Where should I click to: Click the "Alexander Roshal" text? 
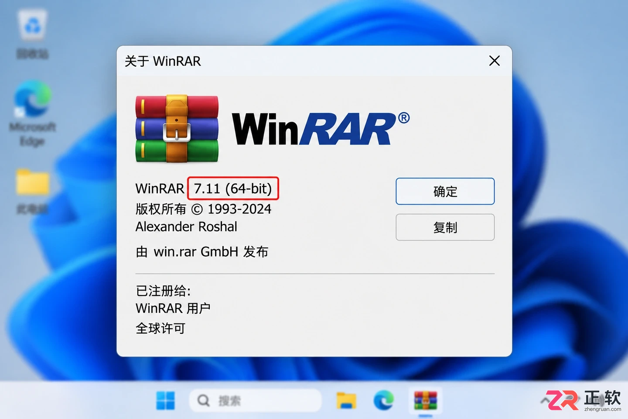pos(186,227)
